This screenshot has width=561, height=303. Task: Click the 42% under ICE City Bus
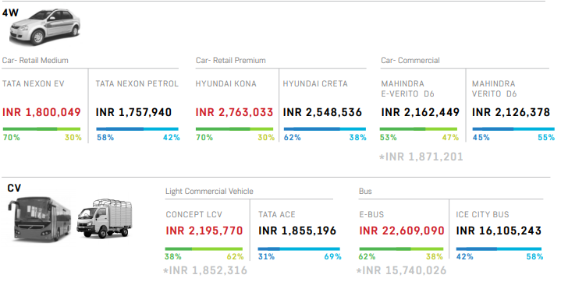(x=465, y=256)
